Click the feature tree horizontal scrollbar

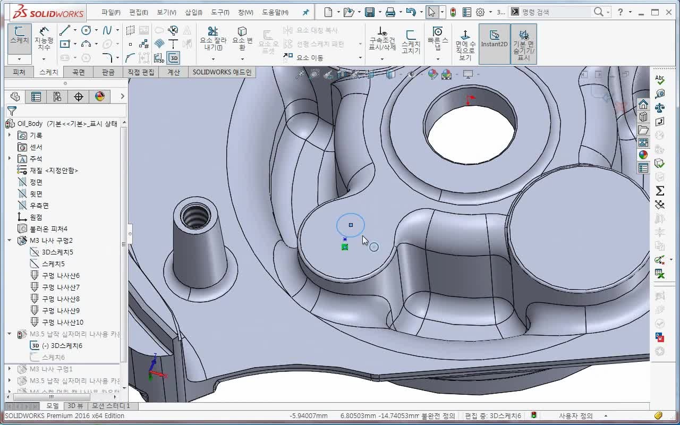(52, 397)
